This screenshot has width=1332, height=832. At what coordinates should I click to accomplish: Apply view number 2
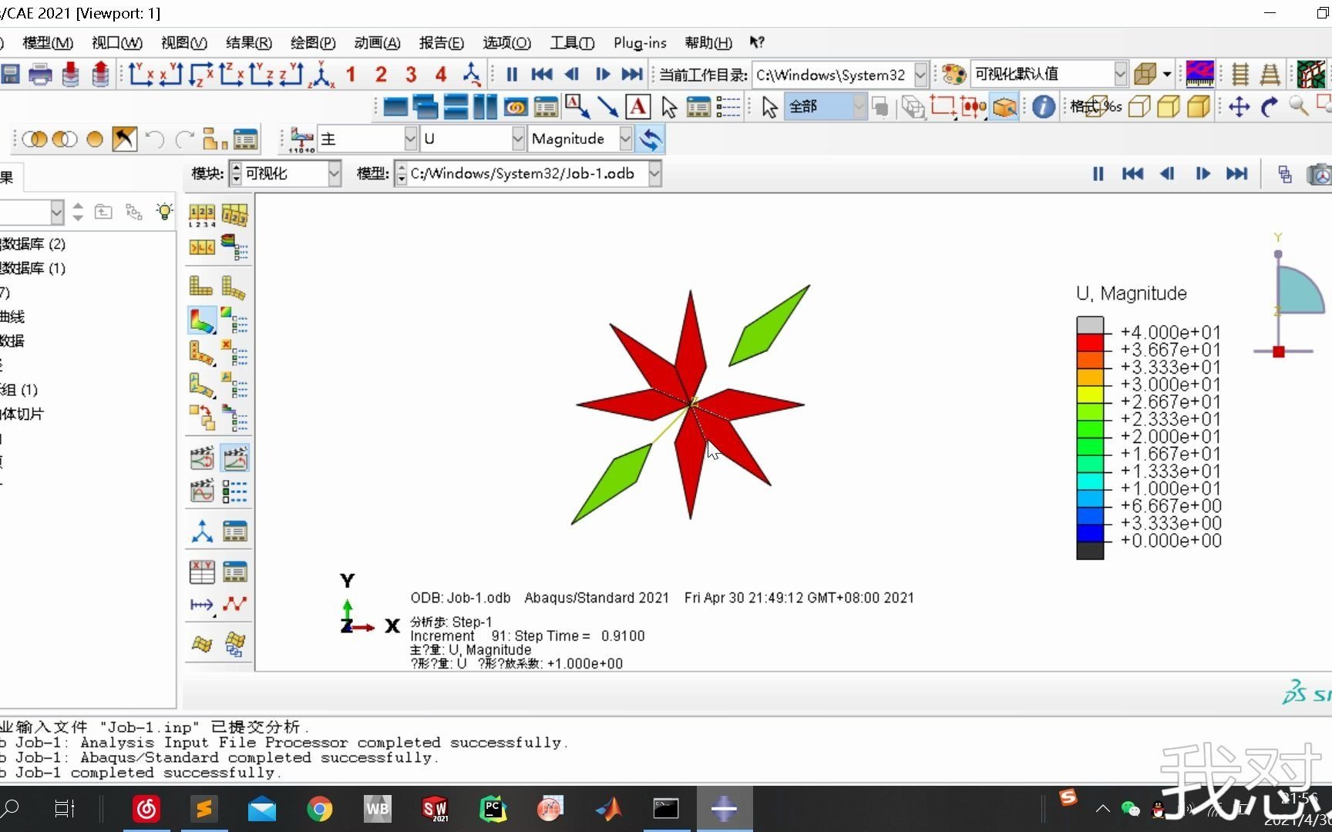[381, 74]
